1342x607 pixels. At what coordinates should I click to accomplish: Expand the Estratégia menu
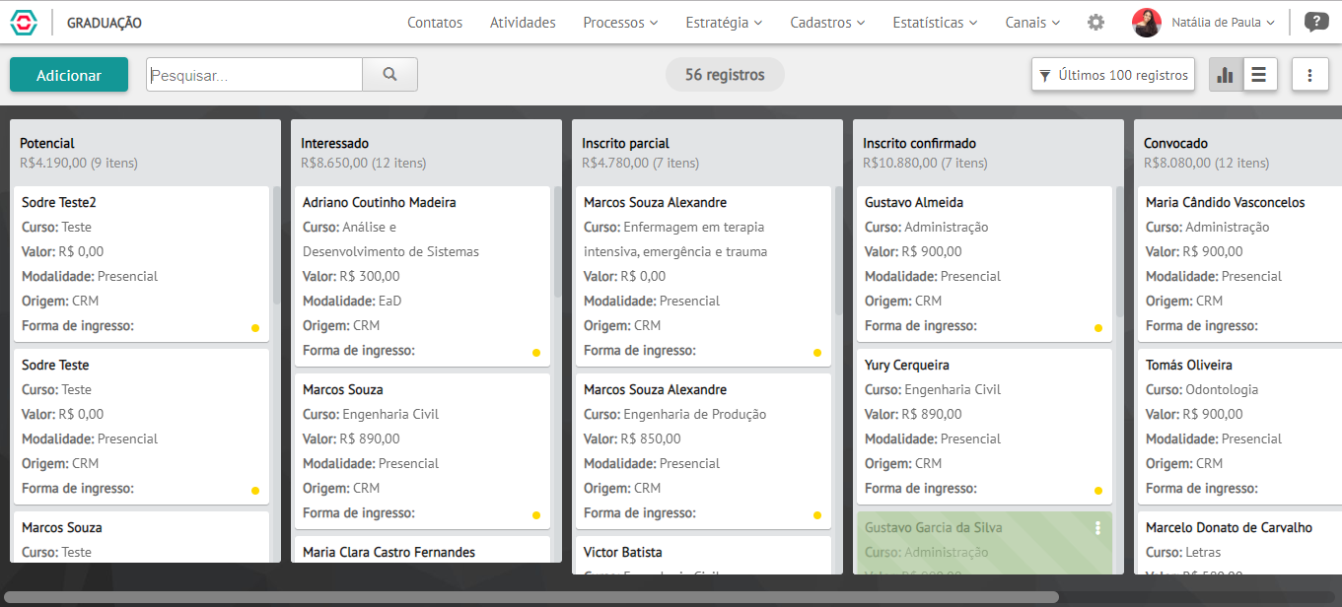[x=724, y=23]
